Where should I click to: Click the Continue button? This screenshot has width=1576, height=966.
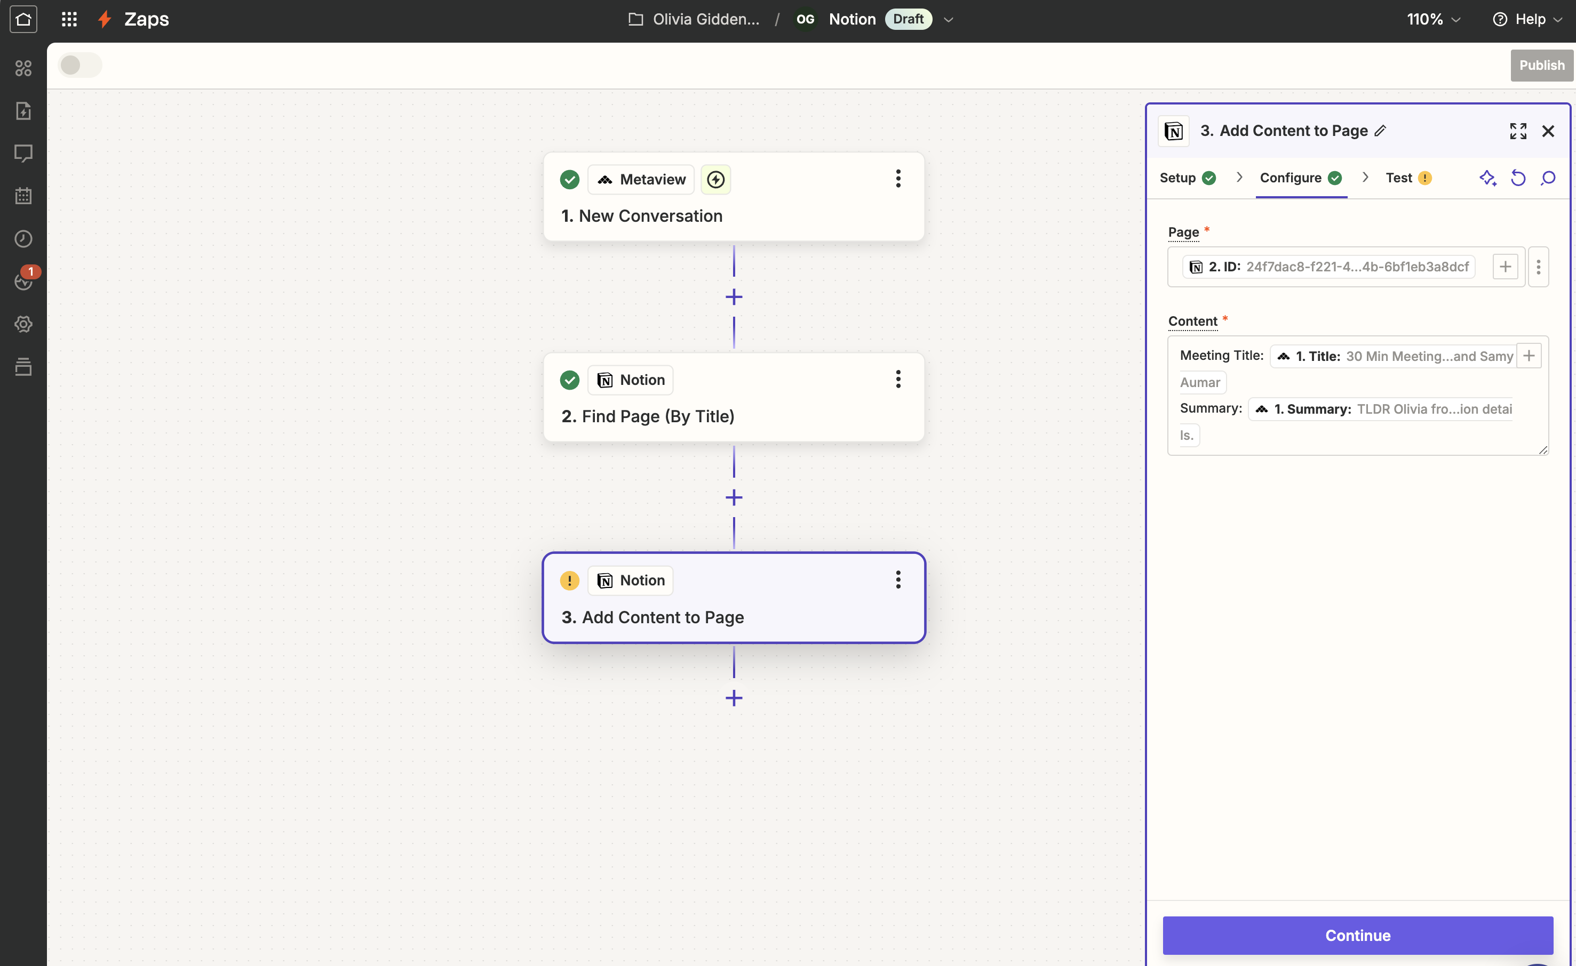pyautogui.click(x=1357, y=935)
